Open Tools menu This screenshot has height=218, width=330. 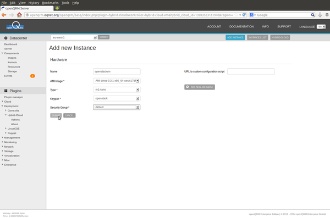[65, 3]
